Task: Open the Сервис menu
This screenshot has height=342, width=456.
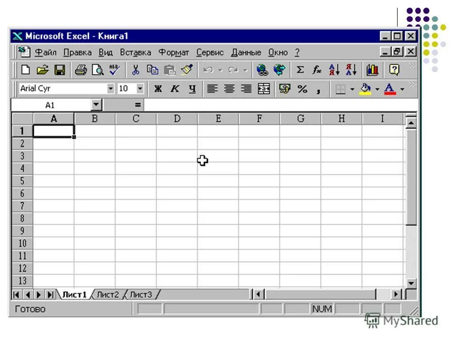Action: 209,52
